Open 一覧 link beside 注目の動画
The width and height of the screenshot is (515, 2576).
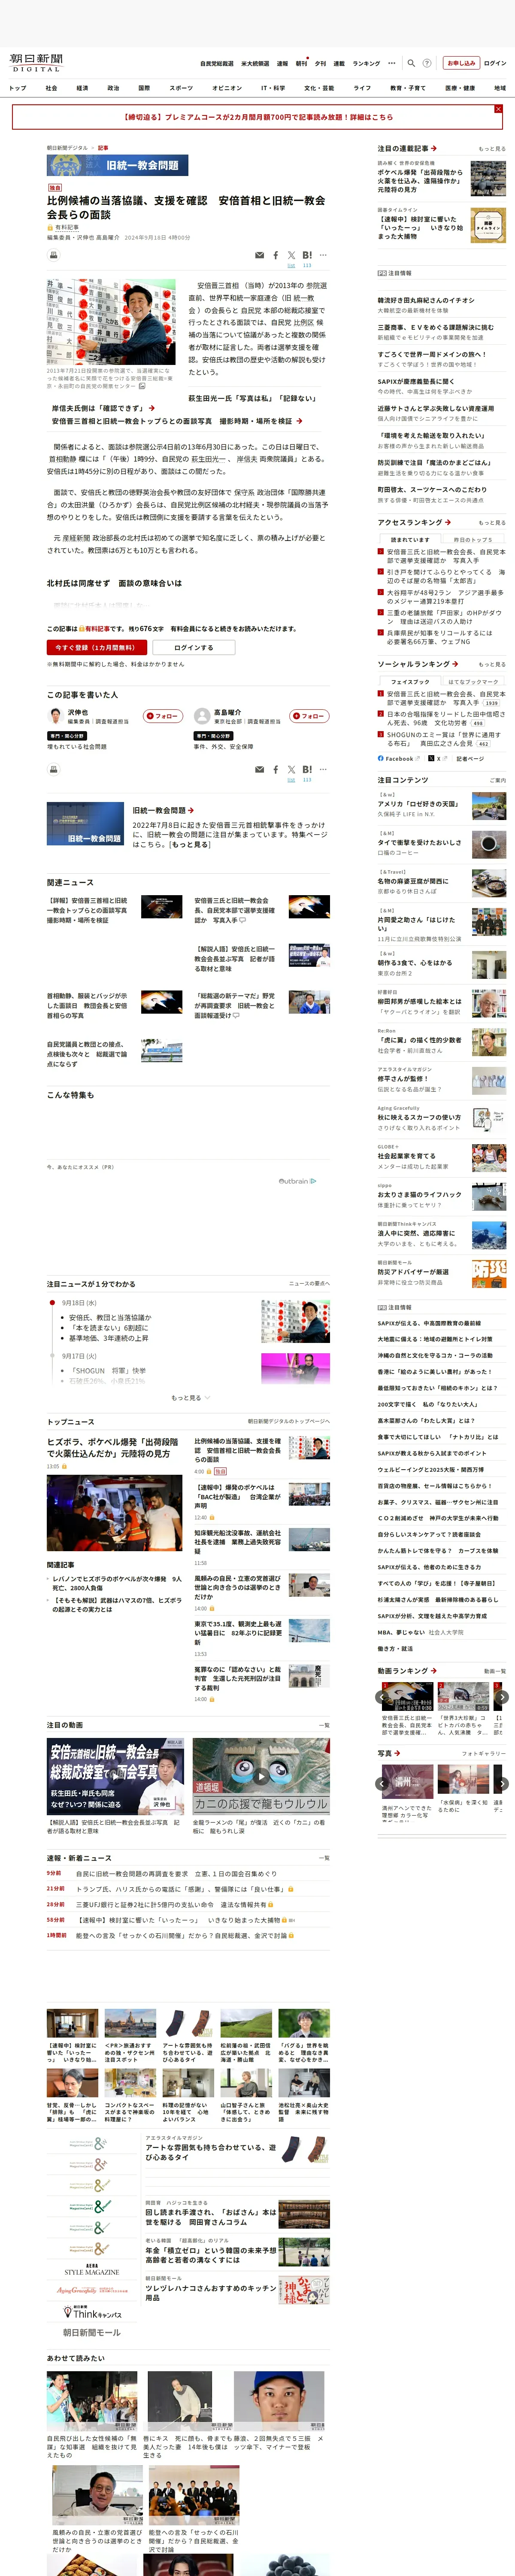[x=324, y=1725]
